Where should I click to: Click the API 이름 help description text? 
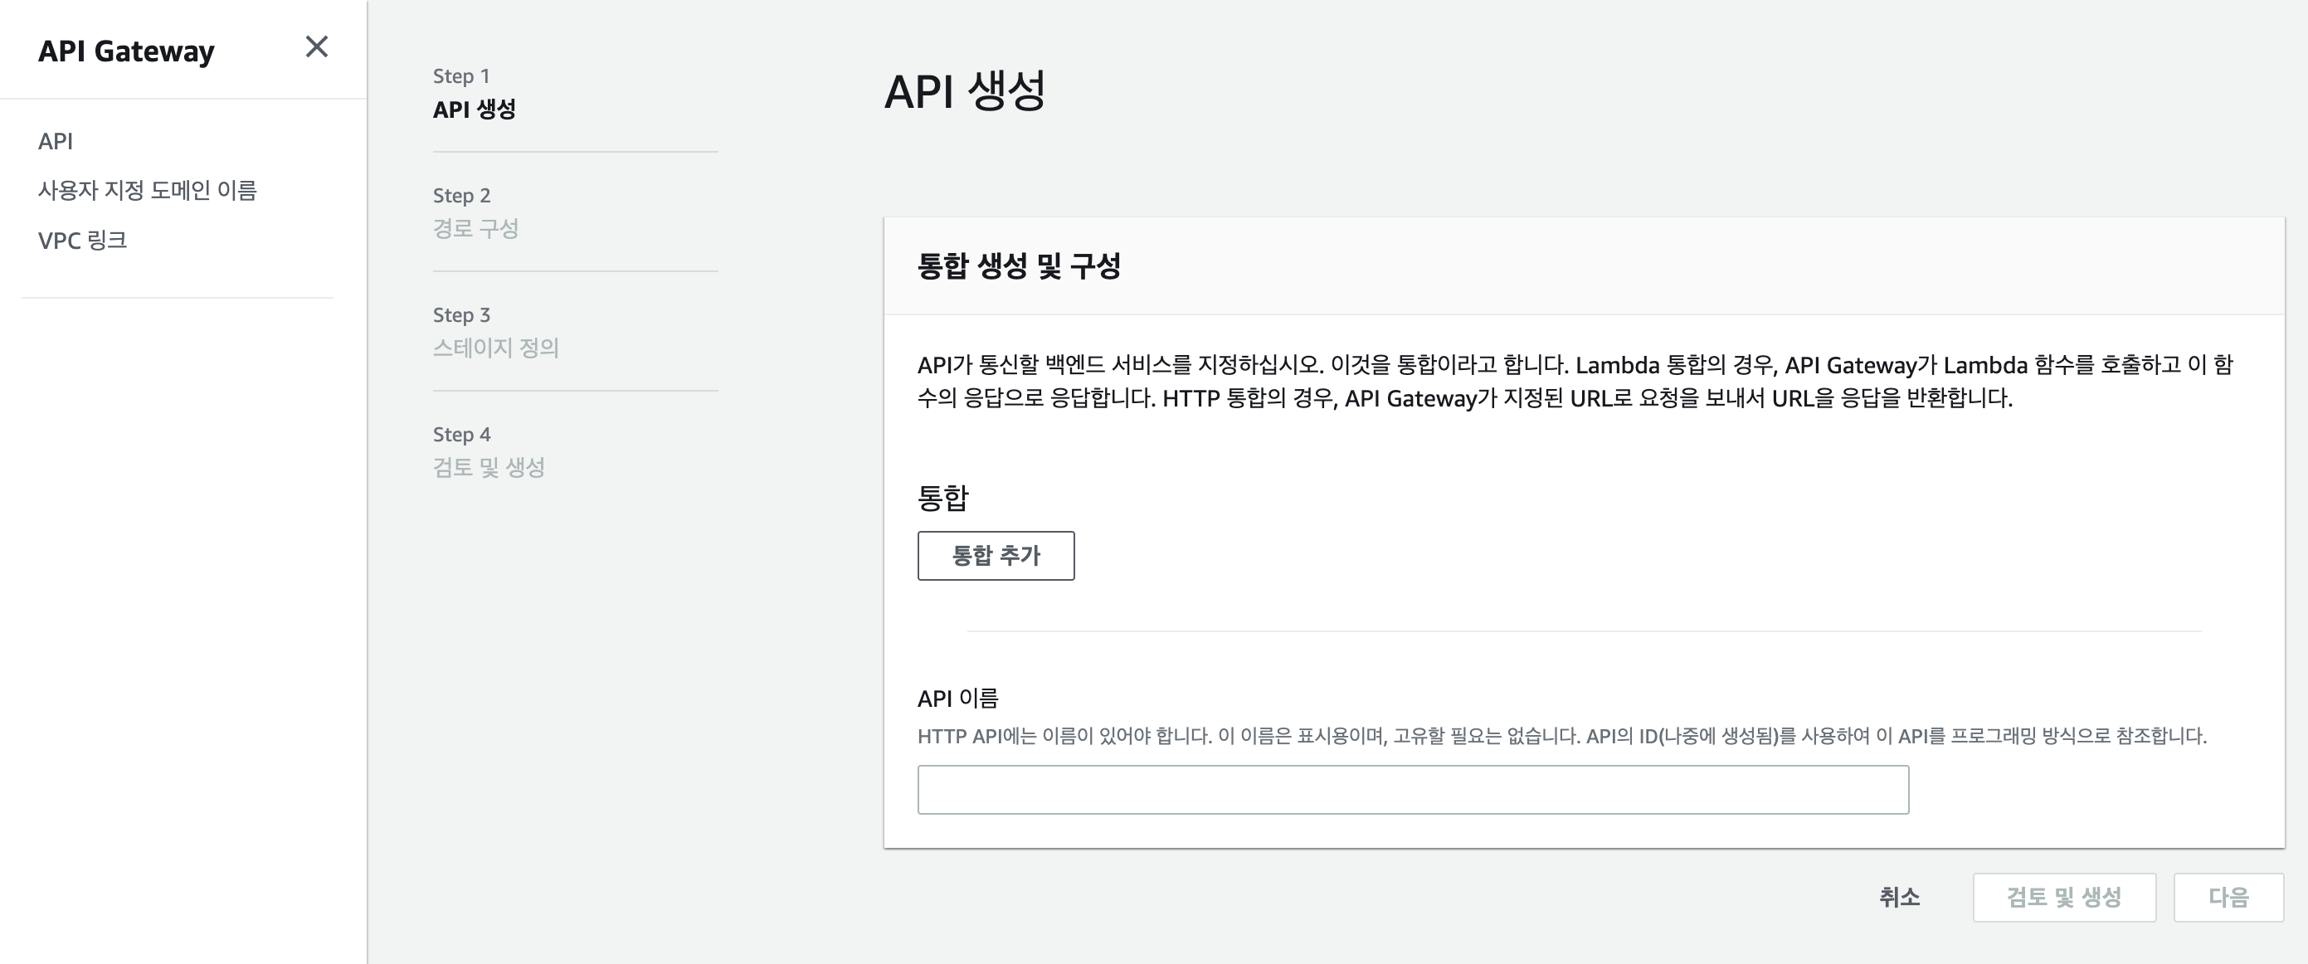(1561, 736)
